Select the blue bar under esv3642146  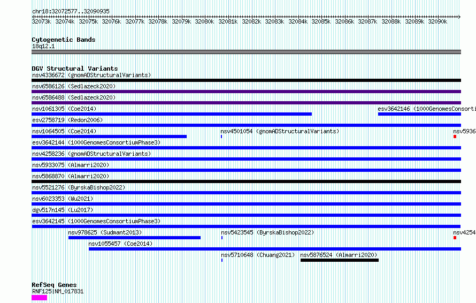(419, 114)
